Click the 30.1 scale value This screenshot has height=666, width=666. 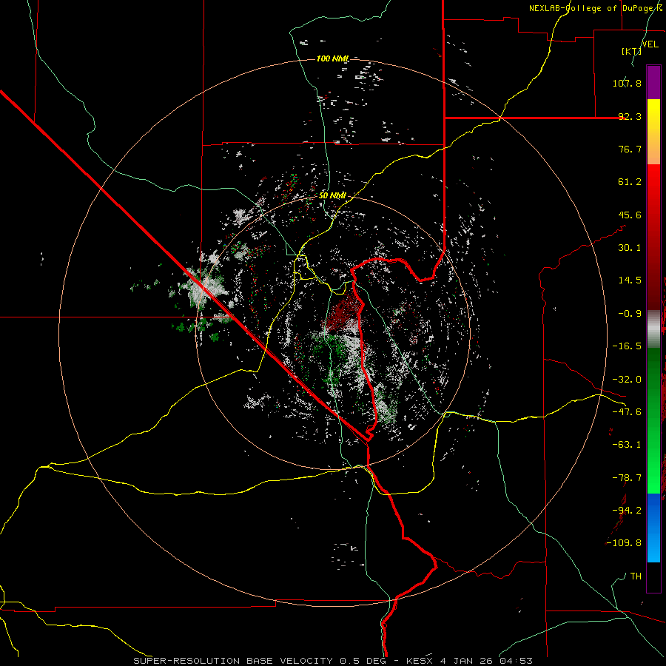pyautogui.click(x=630, y=248)
